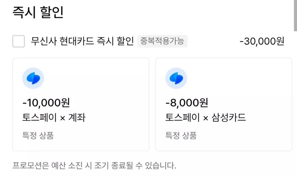Tap the 중복적용가능 badge

coord(162,41)
